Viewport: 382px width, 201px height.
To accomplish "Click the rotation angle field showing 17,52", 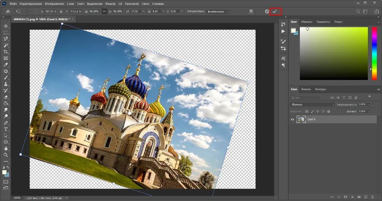I will [x=135, y=11].
